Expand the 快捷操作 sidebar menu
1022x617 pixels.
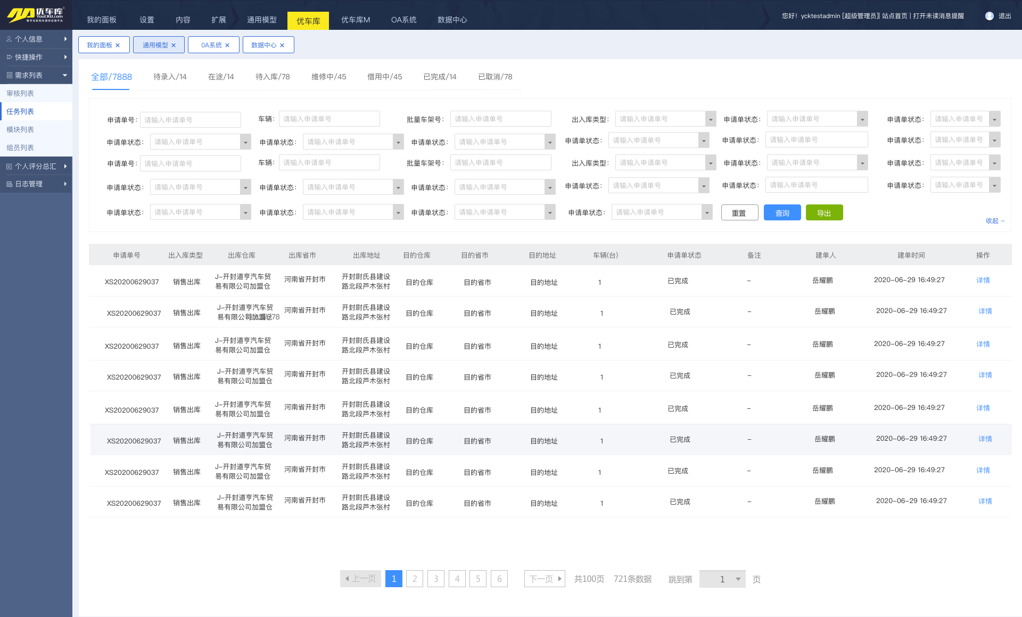pyautogui.click(x=65, y=57)
